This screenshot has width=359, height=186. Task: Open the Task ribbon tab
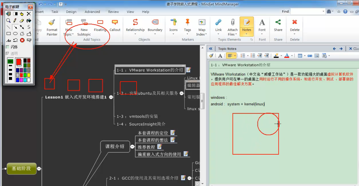55,12
